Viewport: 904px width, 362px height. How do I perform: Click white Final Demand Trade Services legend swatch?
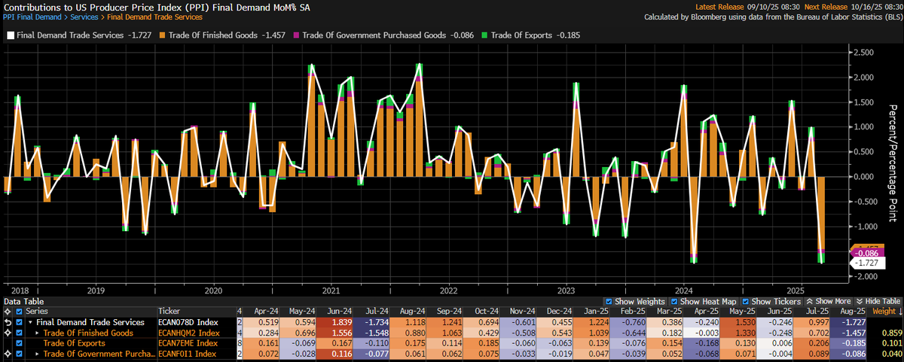point(10,35)
